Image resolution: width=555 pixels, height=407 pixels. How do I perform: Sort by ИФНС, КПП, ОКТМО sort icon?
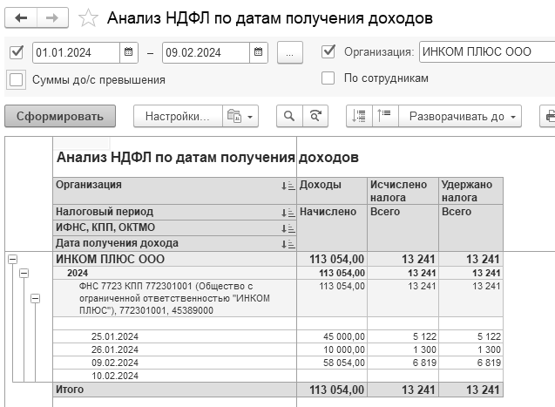[288, 228]
